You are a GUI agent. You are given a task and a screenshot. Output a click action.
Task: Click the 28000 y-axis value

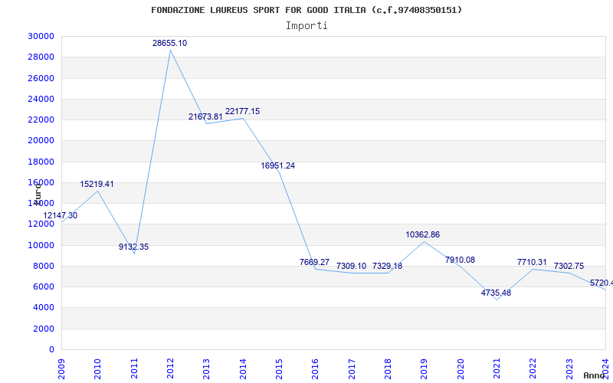(41, 57)
